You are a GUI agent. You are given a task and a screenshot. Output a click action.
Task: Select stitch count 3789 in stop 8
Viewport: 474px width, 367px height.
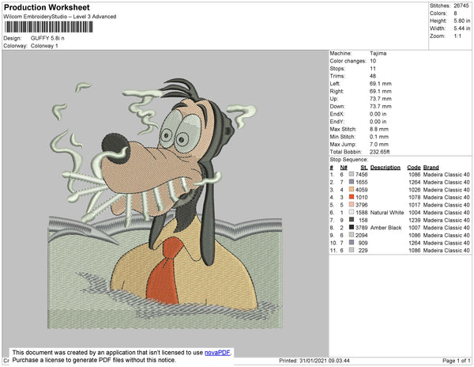click(362, 228)
